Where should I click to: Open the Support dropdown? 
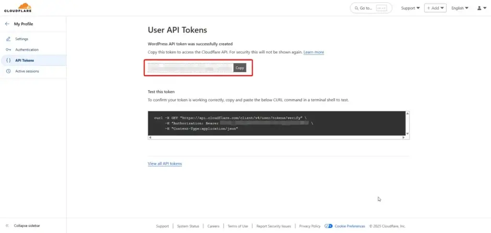point(410,8)
